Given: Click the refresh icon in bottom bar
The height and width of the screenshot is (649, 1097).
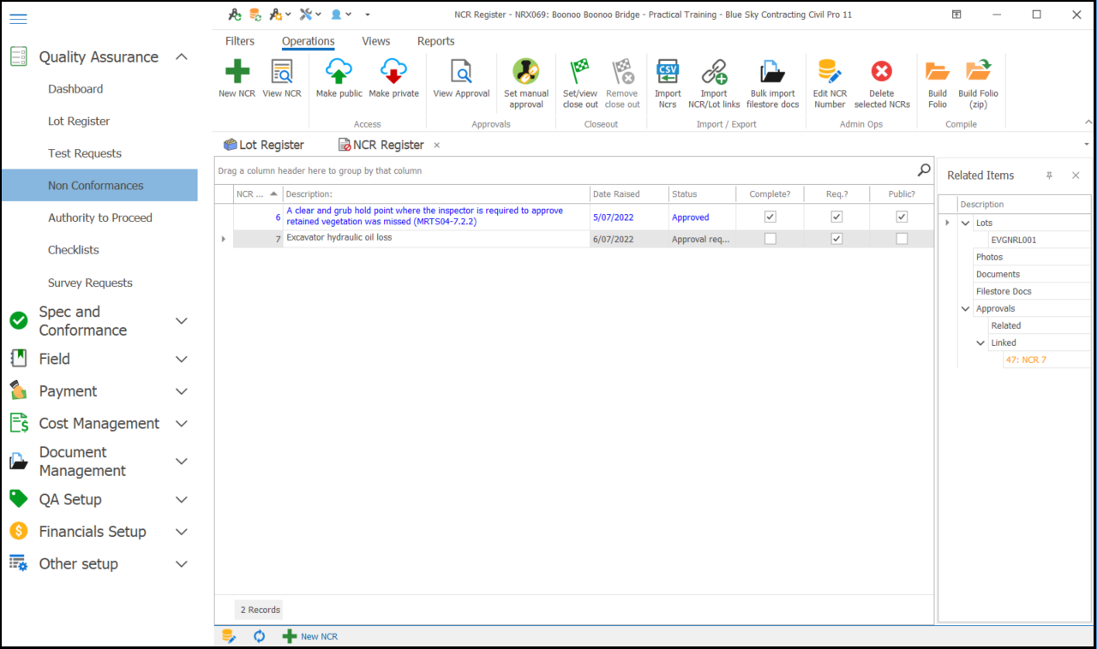Looking at the screenshot, I should 260,636.
